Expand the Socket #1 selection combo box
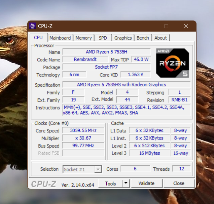Image resolution: width=214 pixels, height=204 pixels. tap(82, 169)
